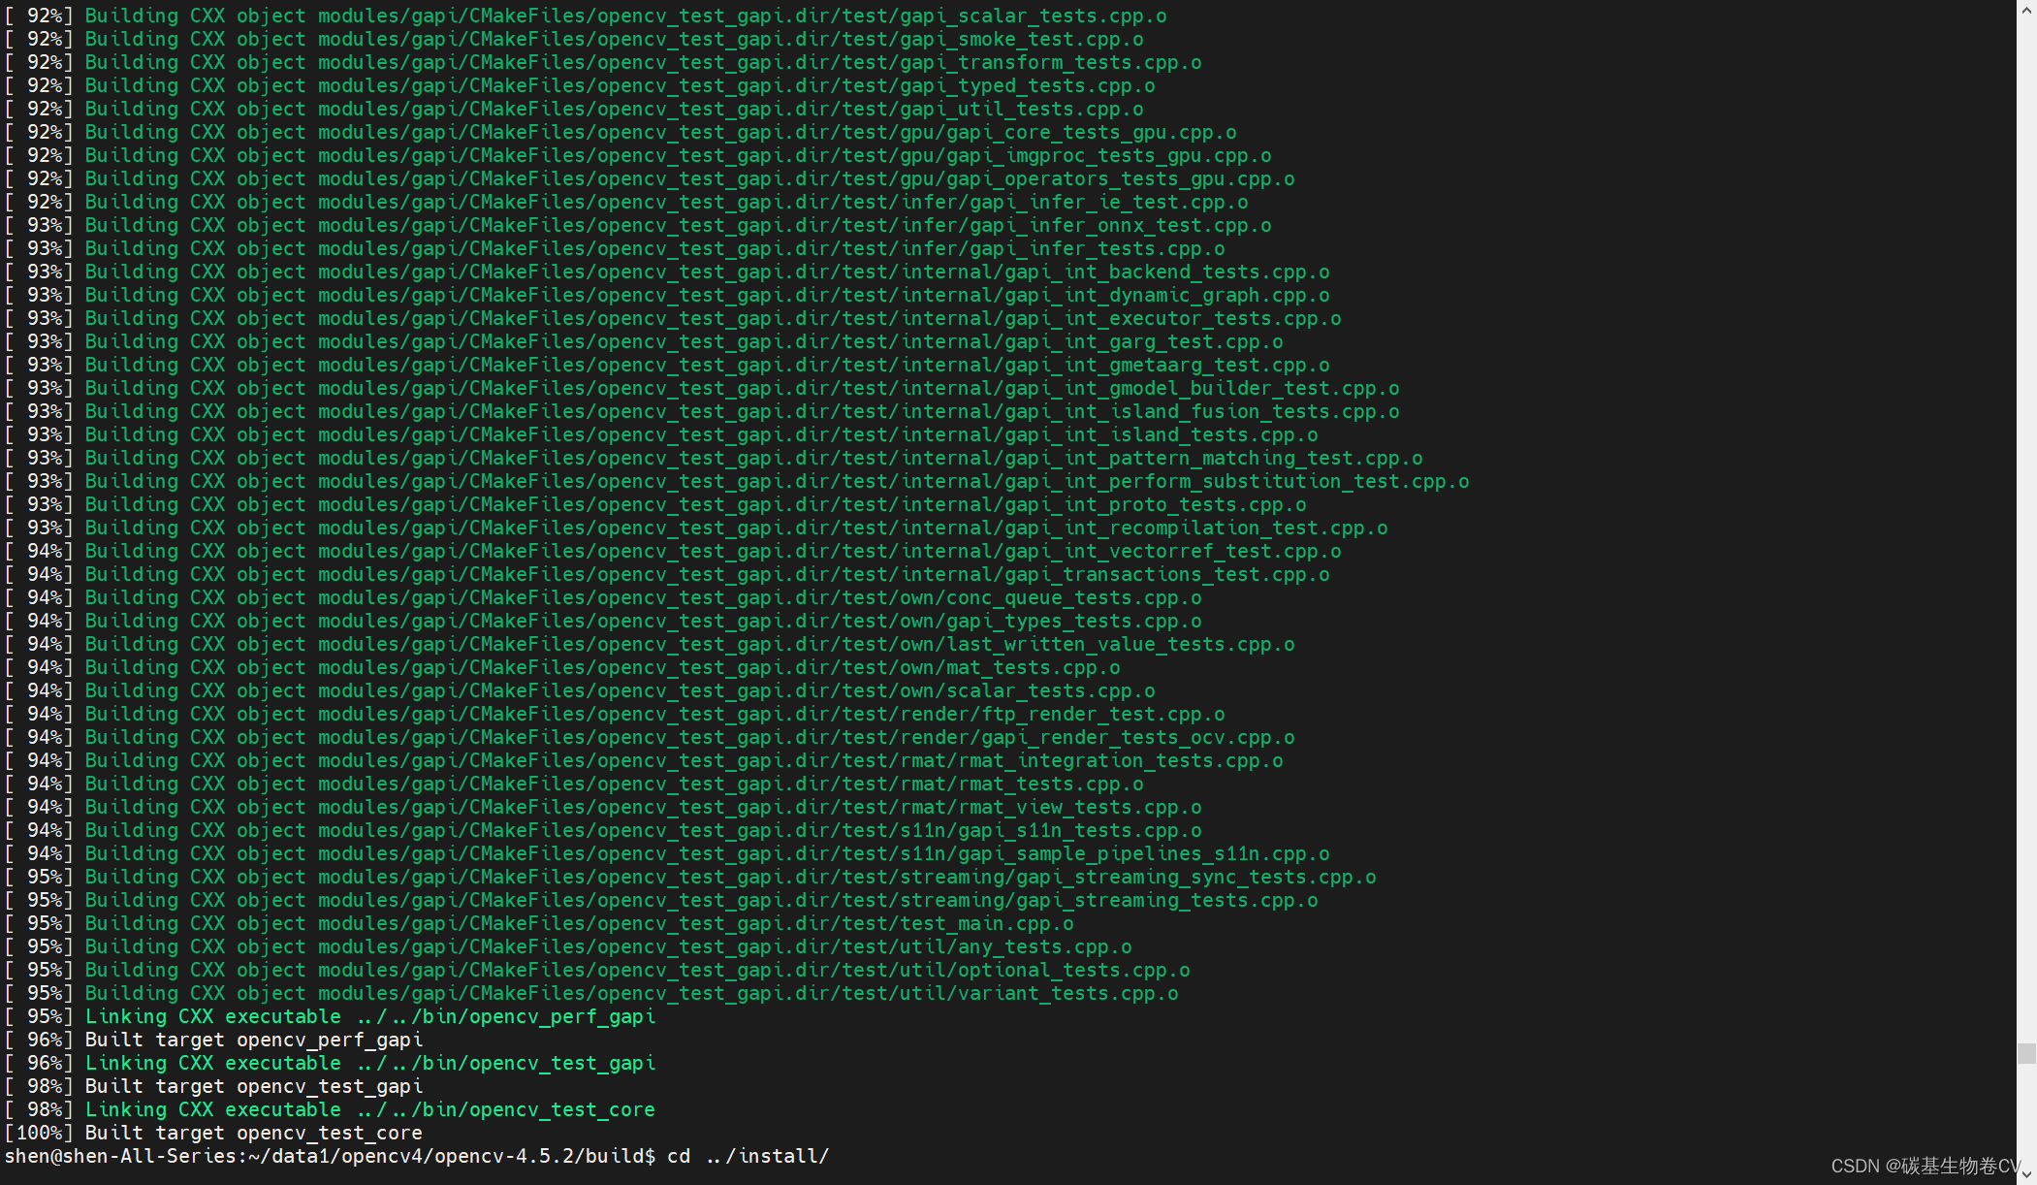Viewport: 2037px width, 1185px height.
Task: Click the gapi_int_recompilation_test.cpp.o line
Action: [696, 528]
